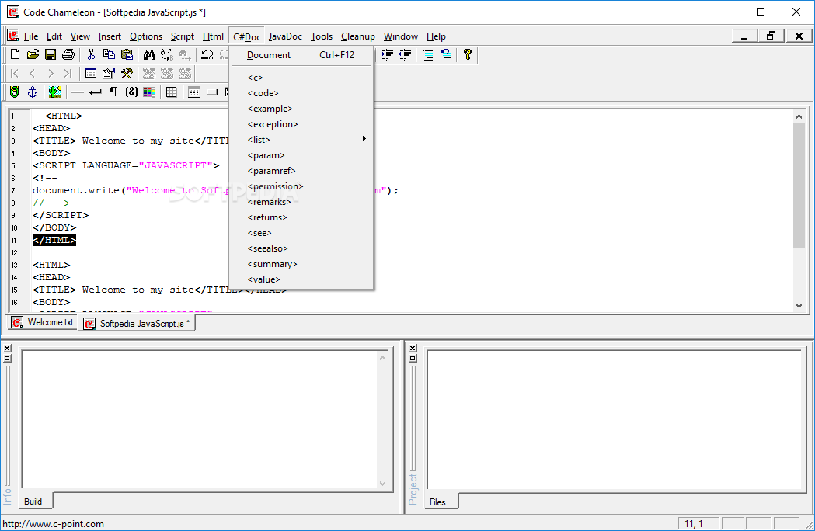Open the Script menu
This screenshot has width=815, height=531.
coord(183,36)
